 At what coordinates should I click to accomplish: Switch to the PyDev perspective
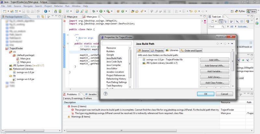coord(240,11)
